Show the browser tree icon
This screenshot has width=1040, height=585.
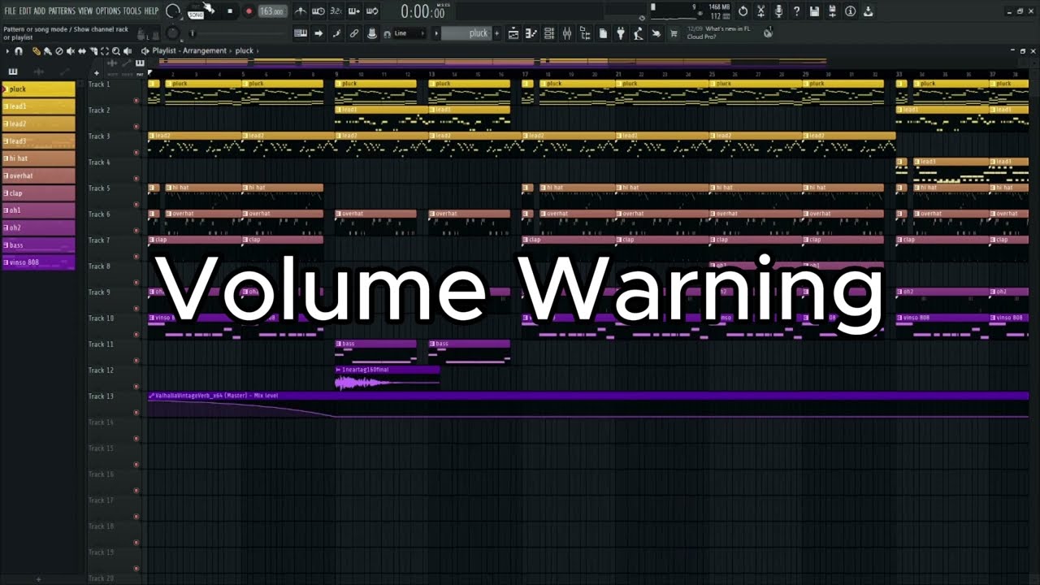585,33
